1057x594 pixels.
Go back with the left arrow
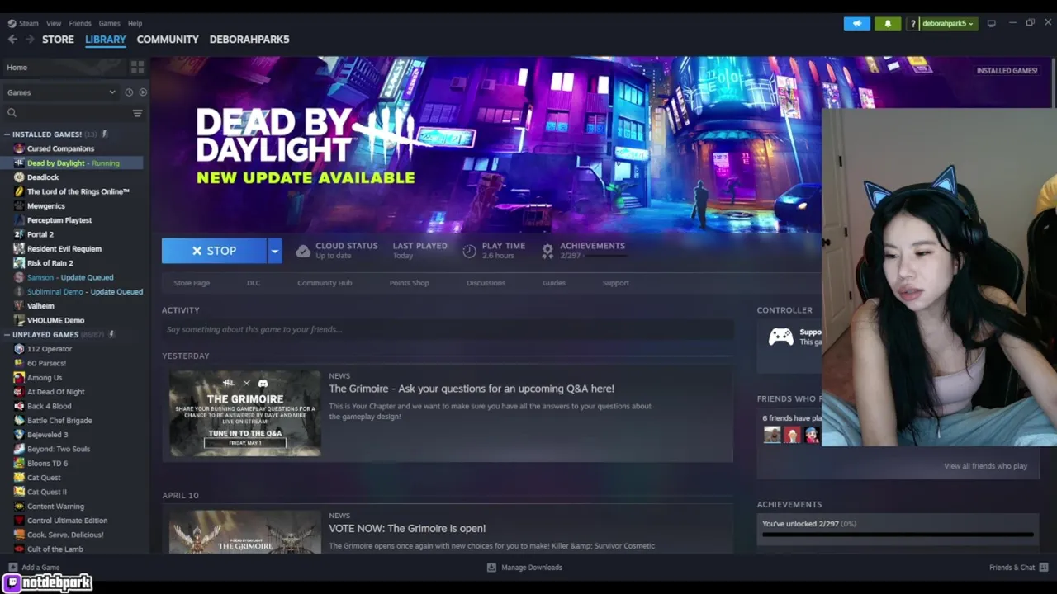coord(12,39)
